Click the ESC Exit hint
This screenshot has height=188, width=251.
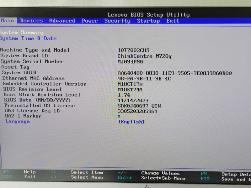[20, 177]
